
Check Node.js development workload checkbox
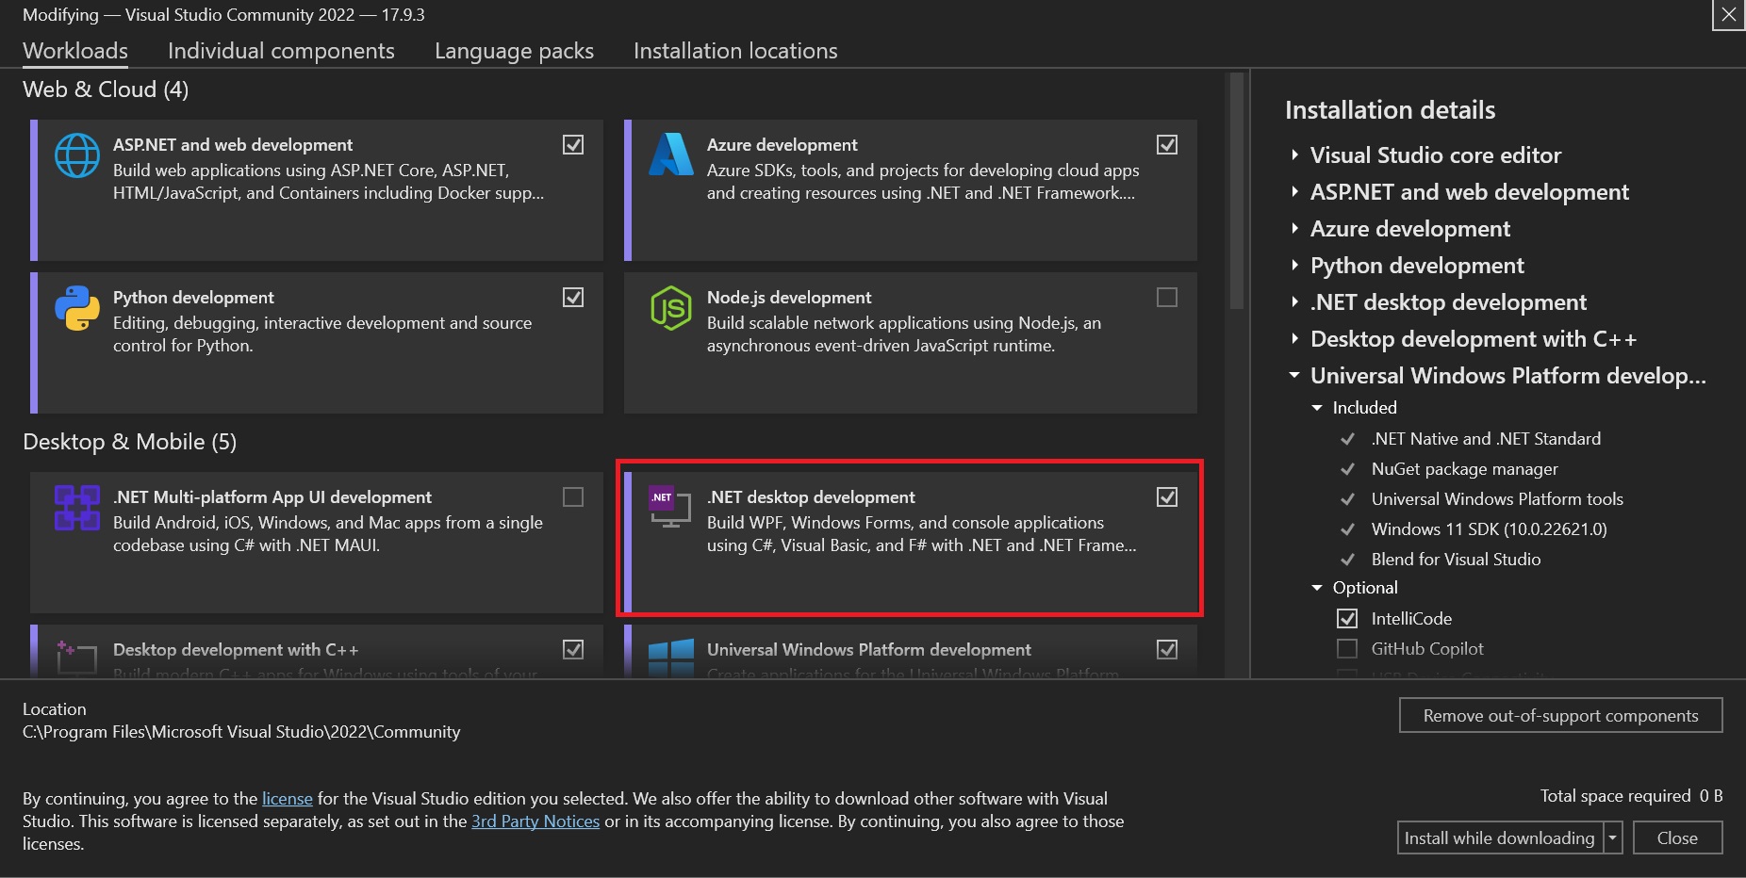click(1167, 297)
